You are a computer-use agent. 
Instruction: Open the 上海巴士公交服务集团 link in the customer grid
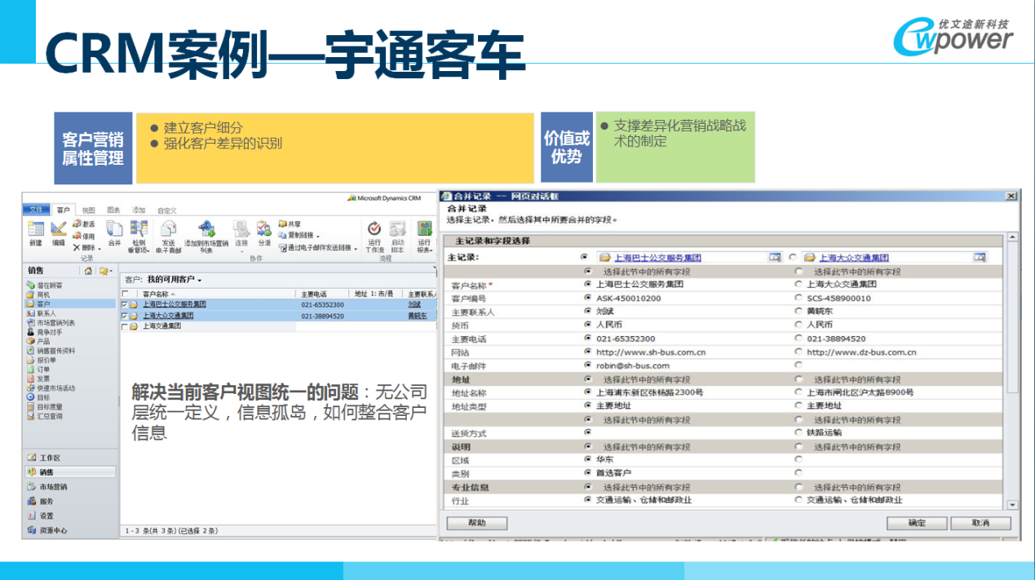pos(175,304)
